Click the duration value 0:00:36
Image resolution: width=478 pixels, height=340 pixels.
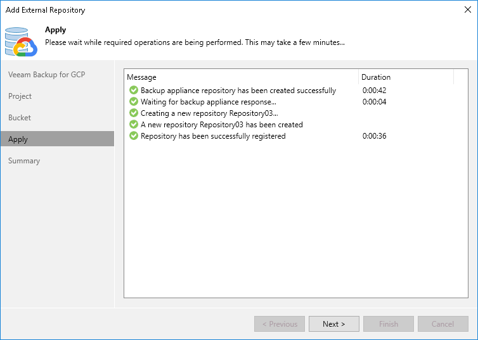tap(375, 136)
